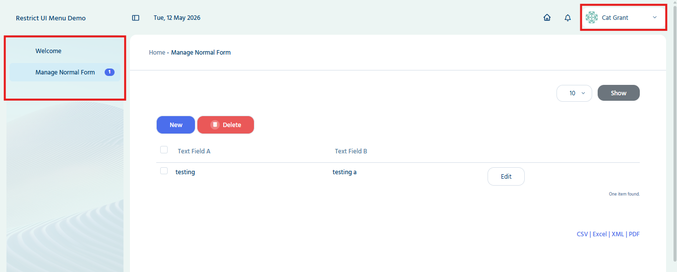
Task: Tick the select-all header checkbox
Action: [164, 150]
